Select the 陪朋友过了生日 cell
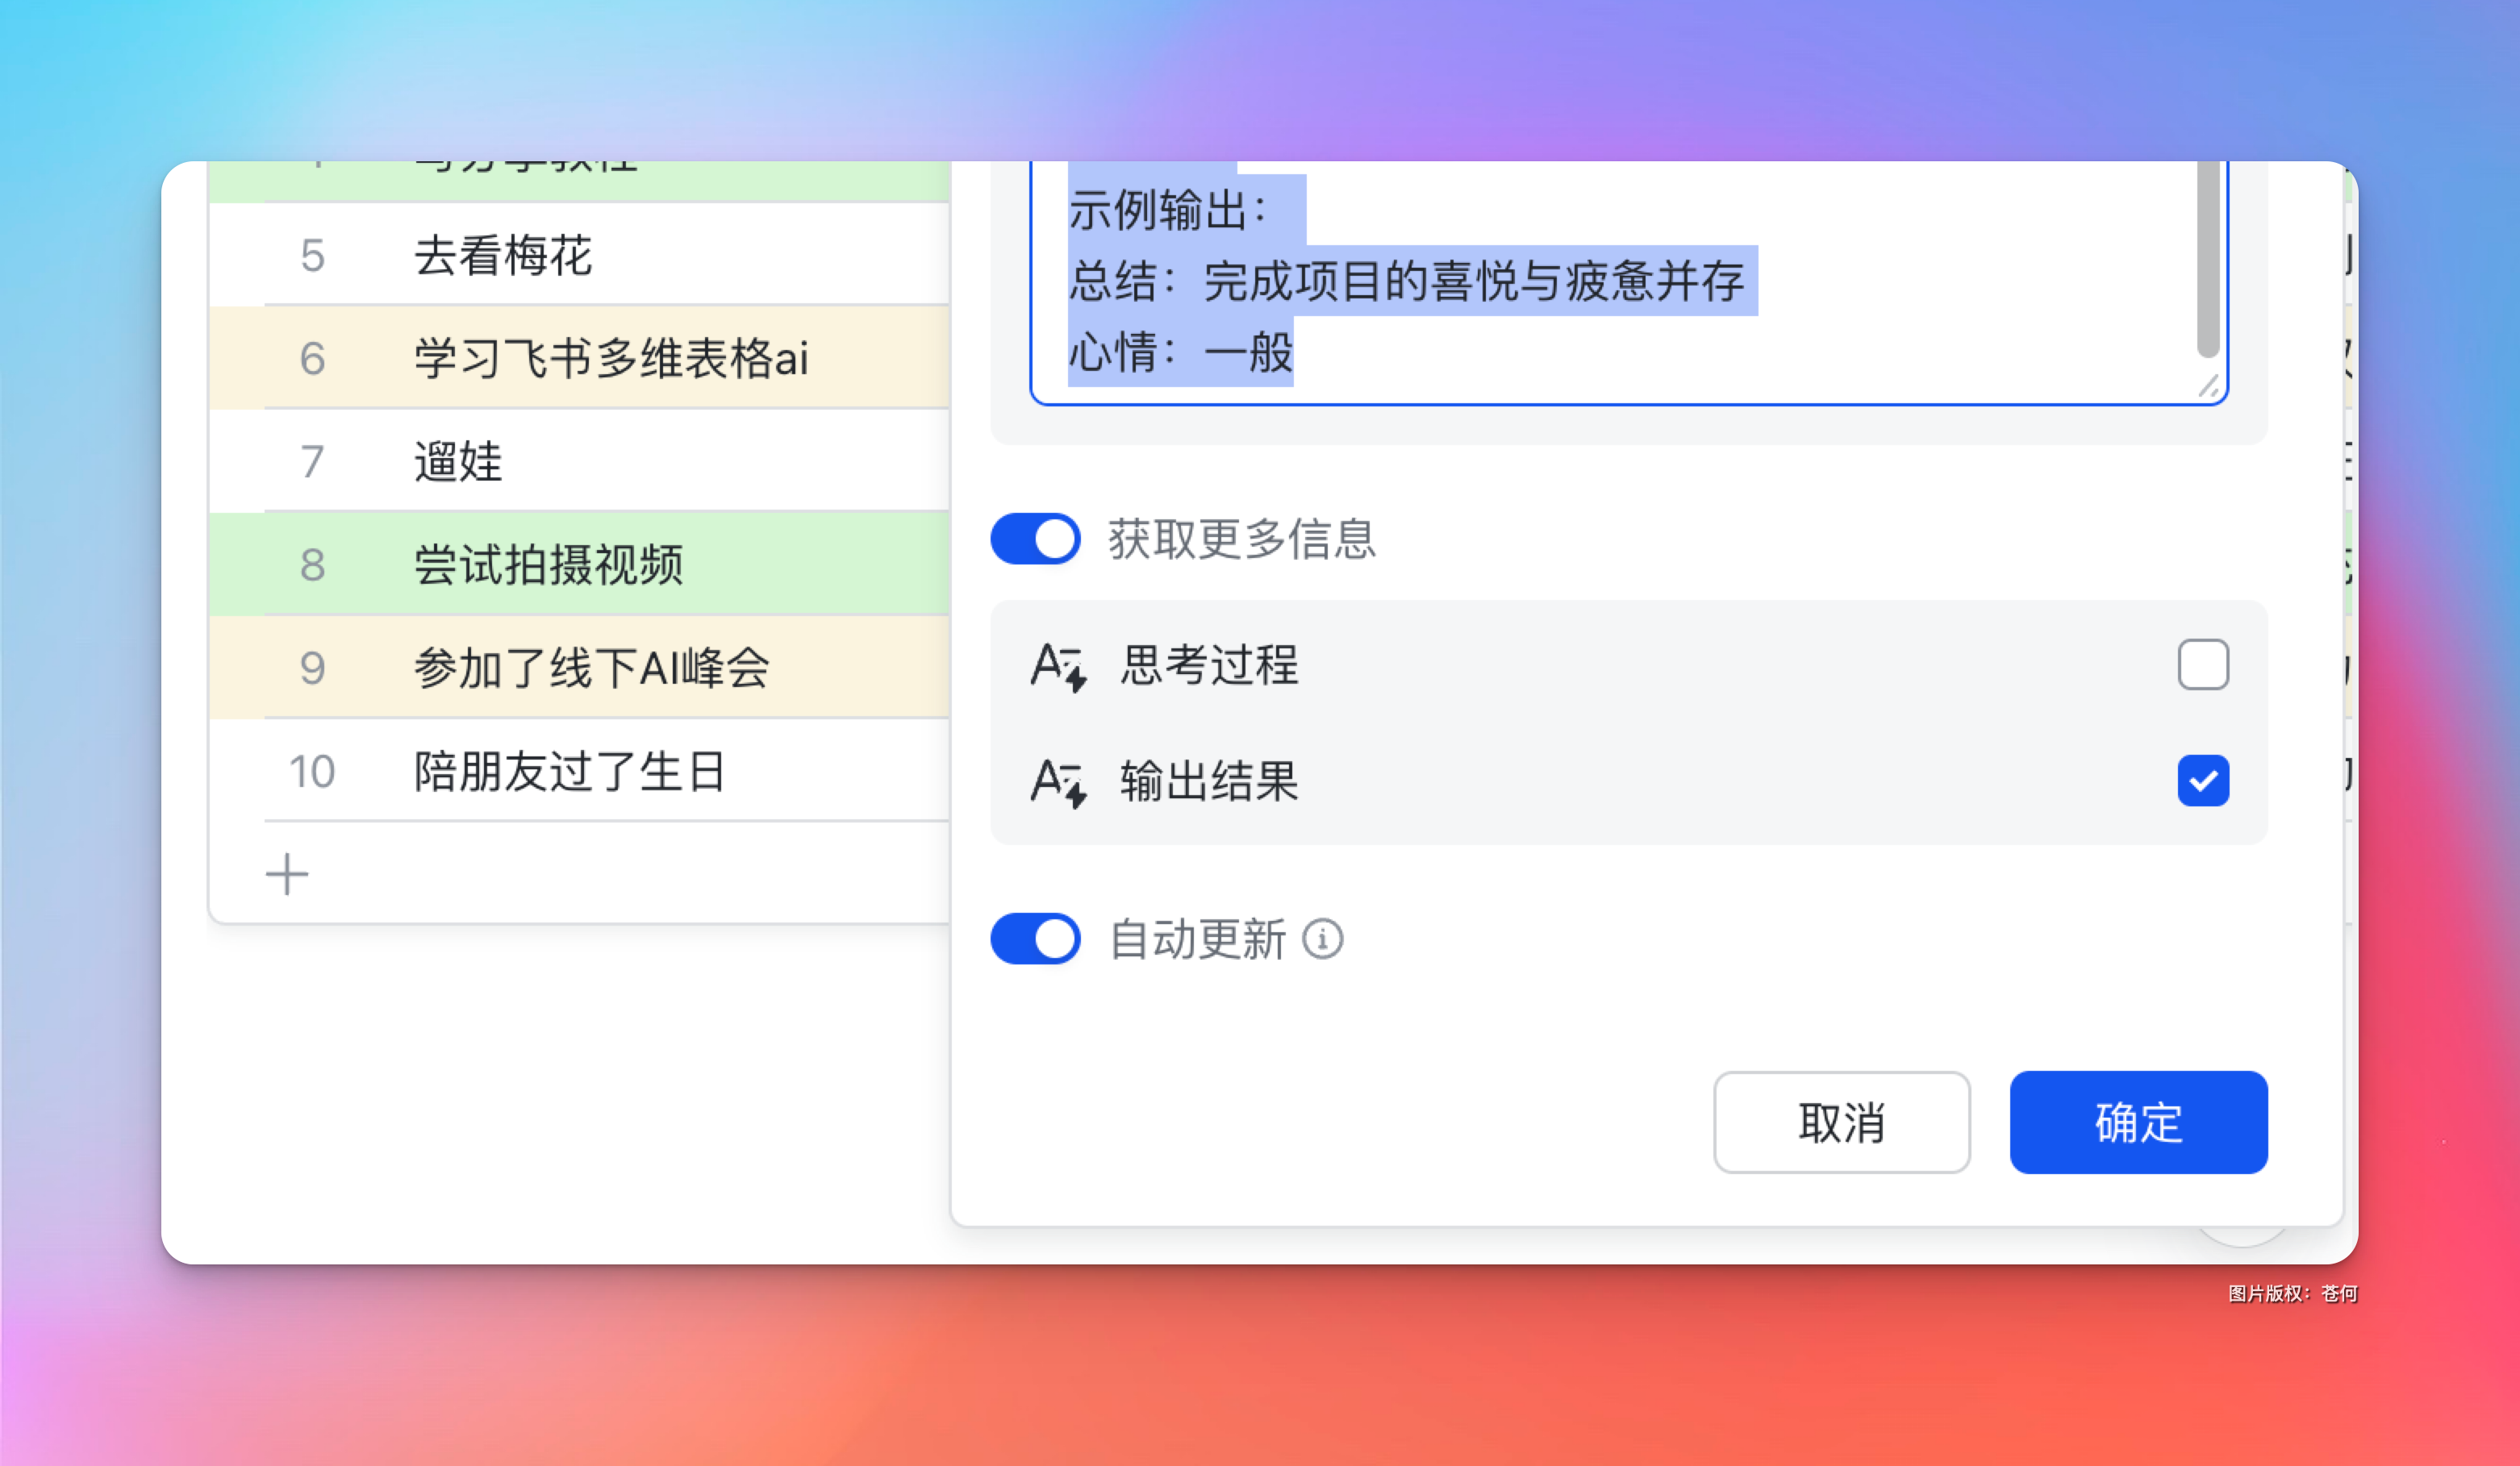Image resolution: width=2520 pixels, height=1466 pixels. pyautogui.click(x=570, y=772)
